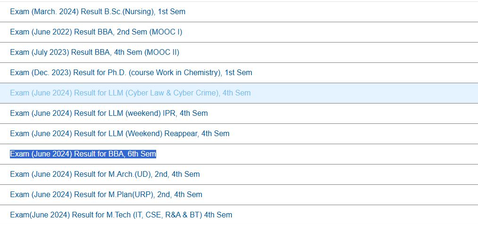Click the light-blue hovered result row link
Viewport: 478px width, 225px height.
click(x=130, y=93)
